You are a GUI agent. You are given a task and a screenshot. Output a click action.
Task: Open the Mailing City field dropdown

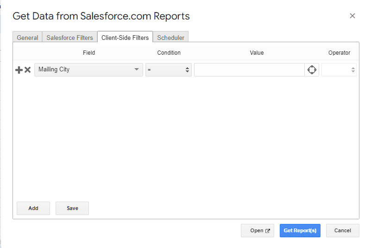point(88,70)
